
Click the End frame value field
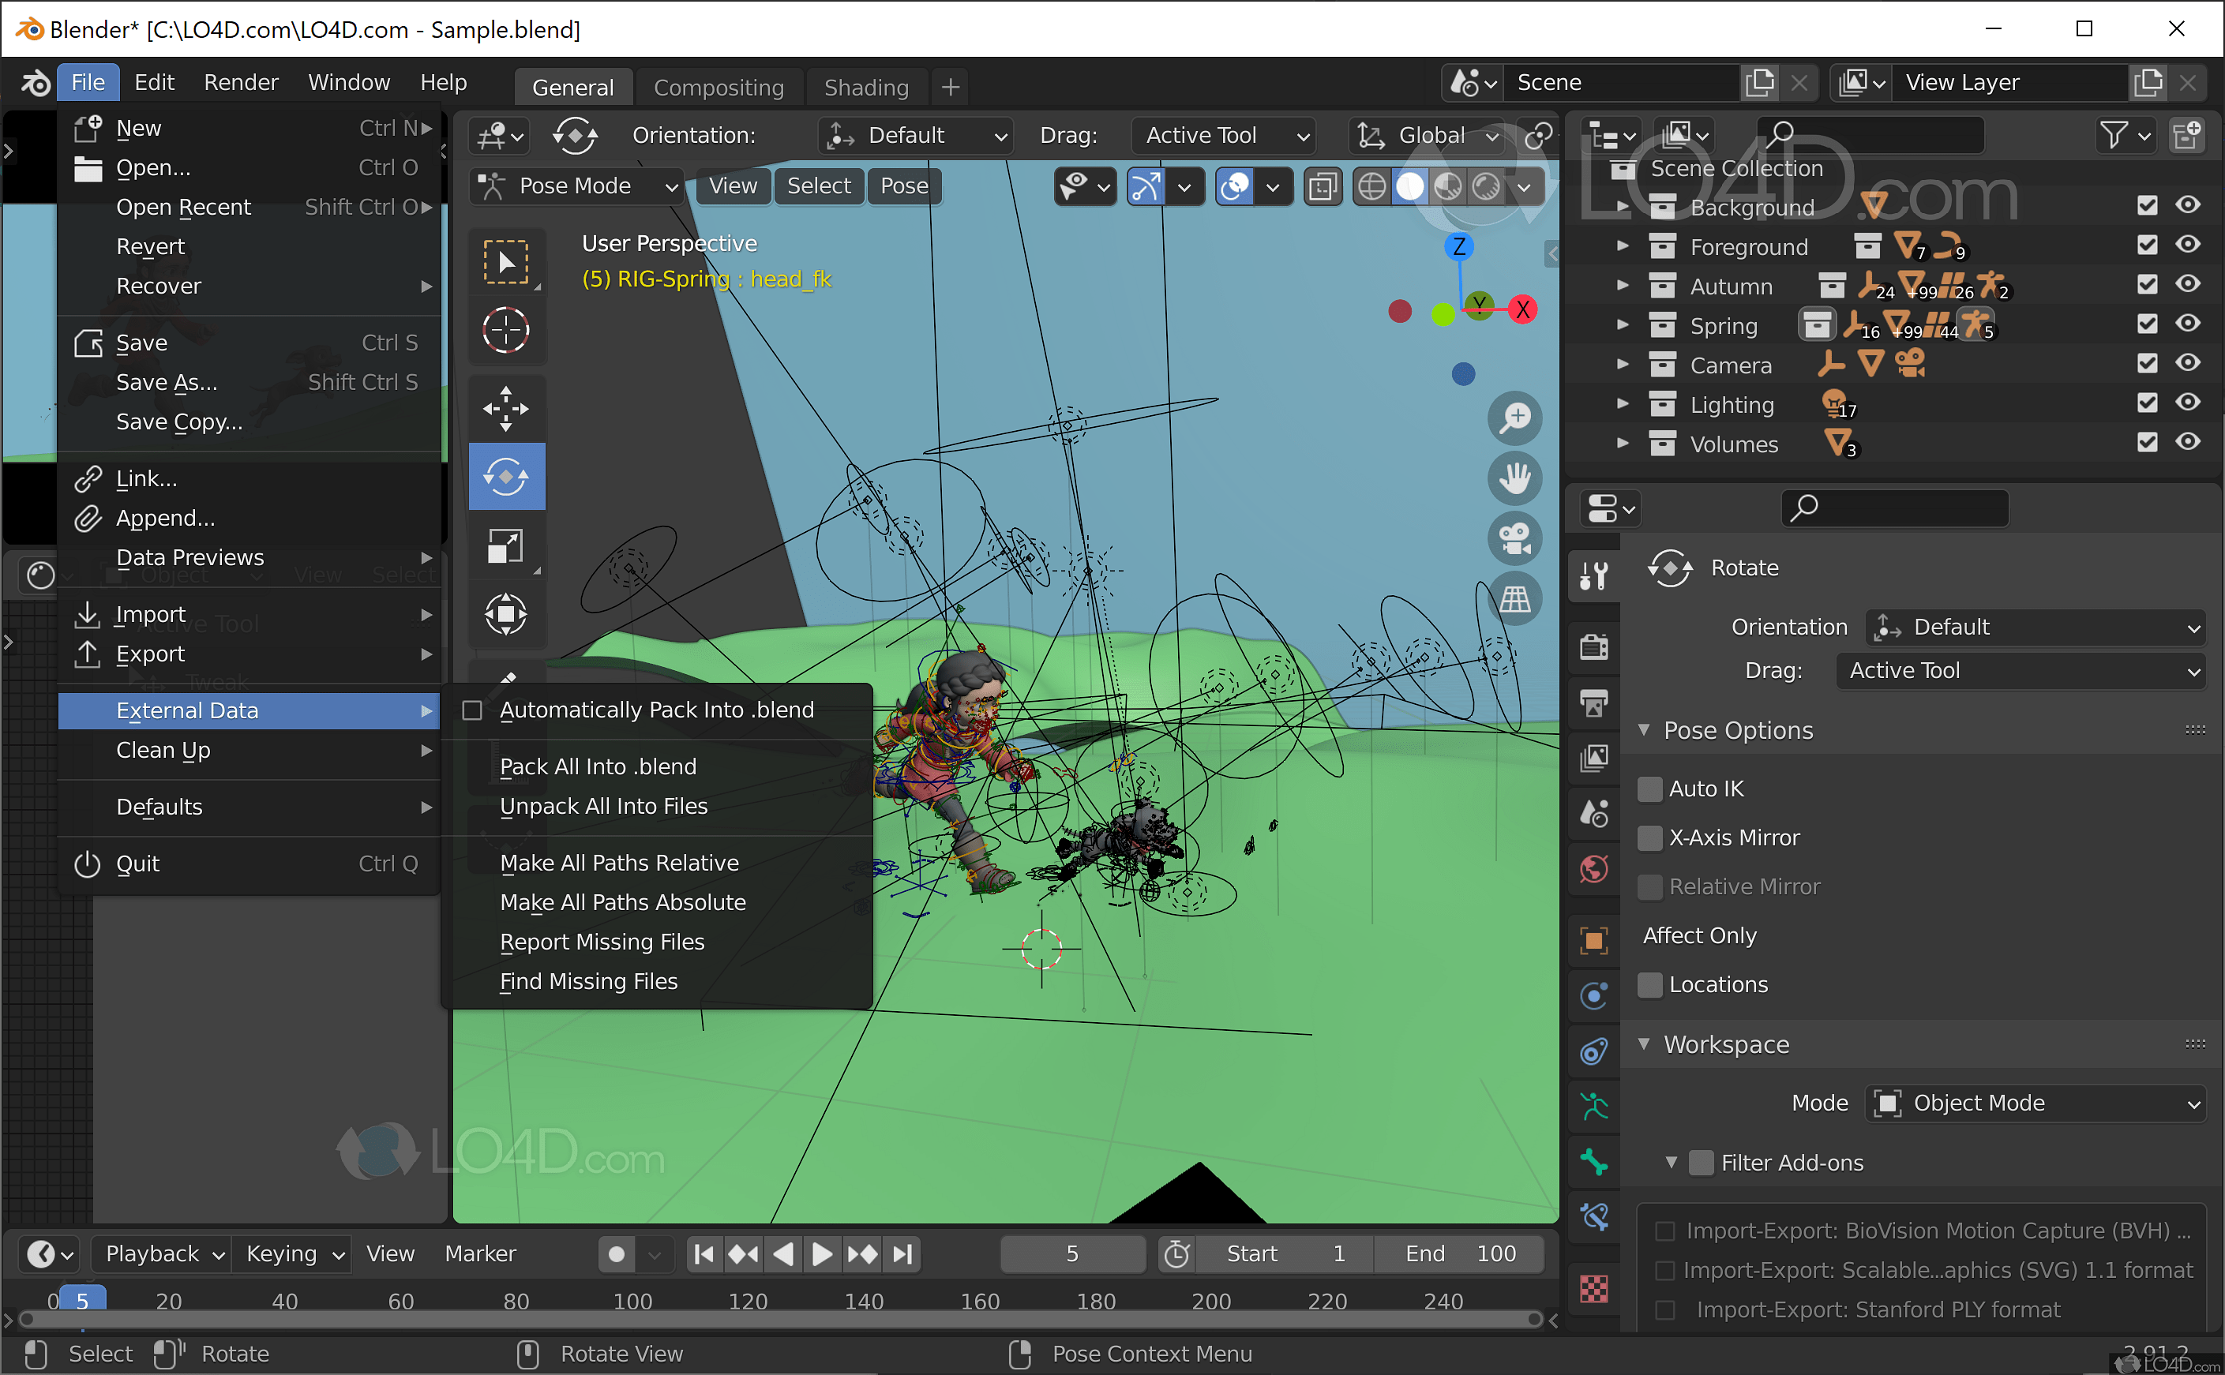(1459, 1254)
